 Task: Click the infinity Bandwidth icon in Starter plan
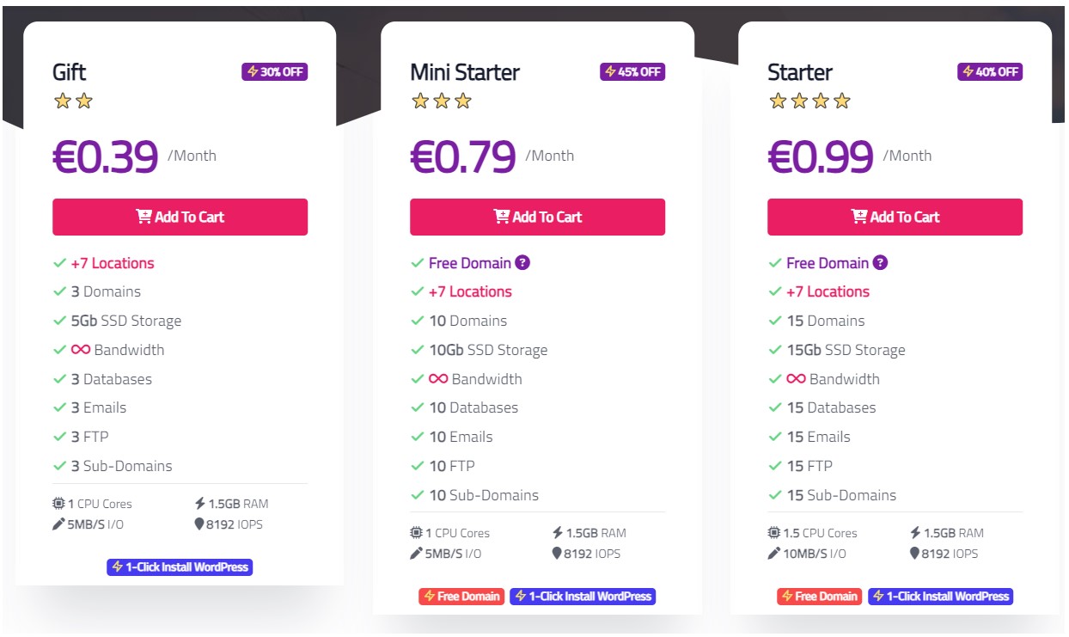796,379
